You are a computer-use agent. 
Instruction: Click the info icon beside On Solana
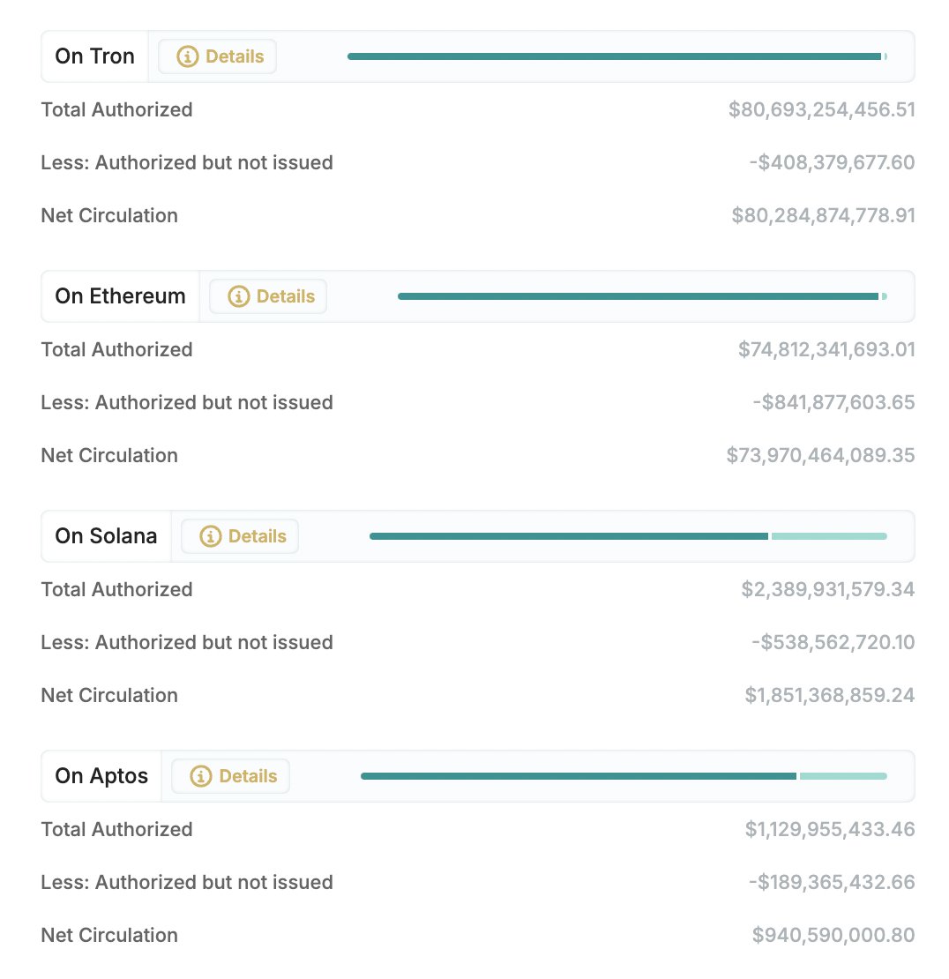[x=211, y=535]
